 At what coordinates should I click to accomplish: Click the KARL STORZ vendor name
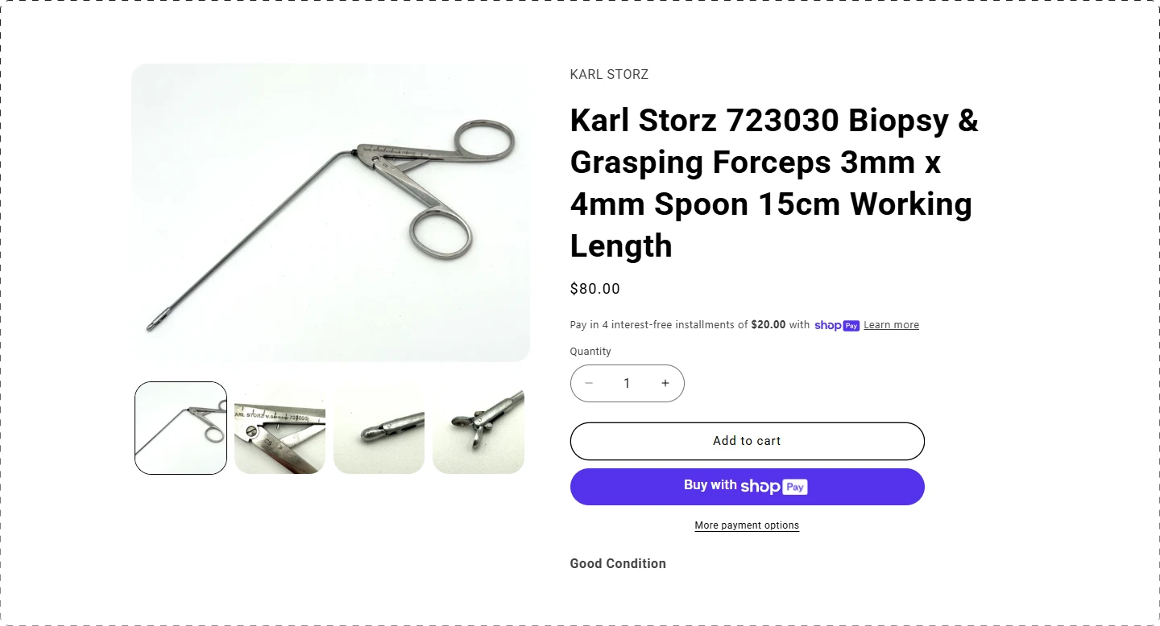tap(609, 74)
